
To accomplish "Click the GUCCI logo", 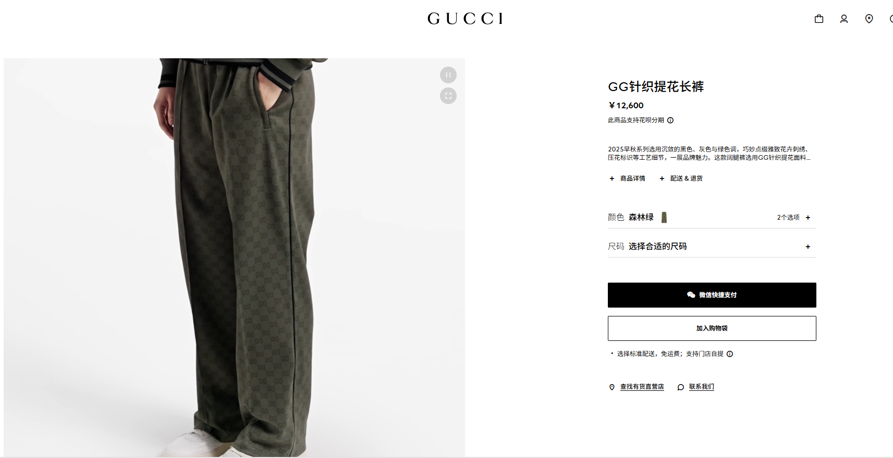I will [465, 19].
